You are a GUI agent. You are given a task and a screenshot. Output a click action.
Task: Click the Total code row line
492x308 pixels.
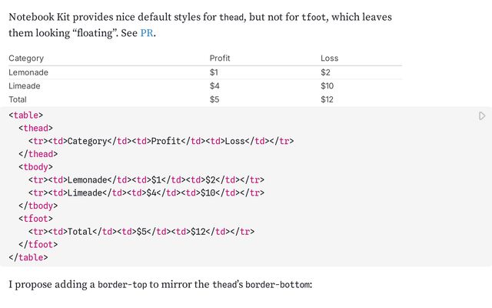(141, 232)
